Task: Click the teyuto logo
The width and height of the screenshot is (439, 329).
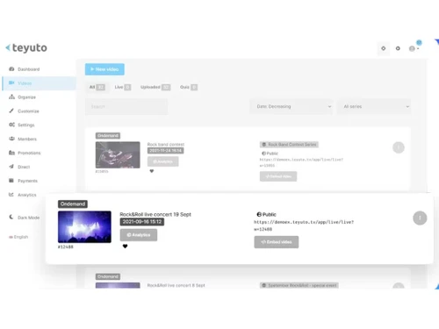Action: 26,47
